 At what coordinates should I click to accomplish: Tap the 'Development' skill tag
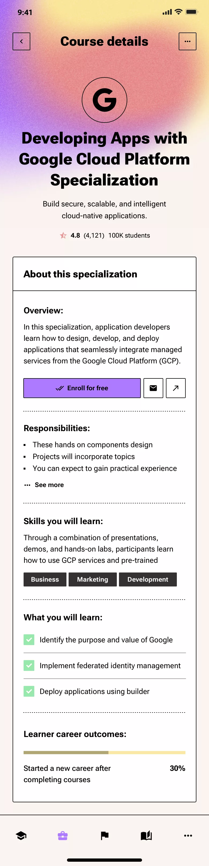[x=148, y=579]
